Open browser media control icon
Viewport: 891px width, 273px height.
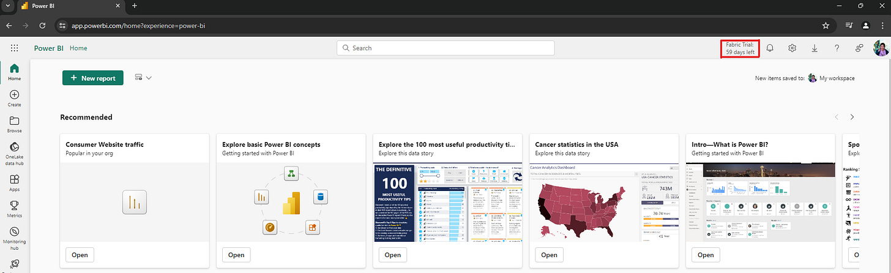(x=849, y=26)
